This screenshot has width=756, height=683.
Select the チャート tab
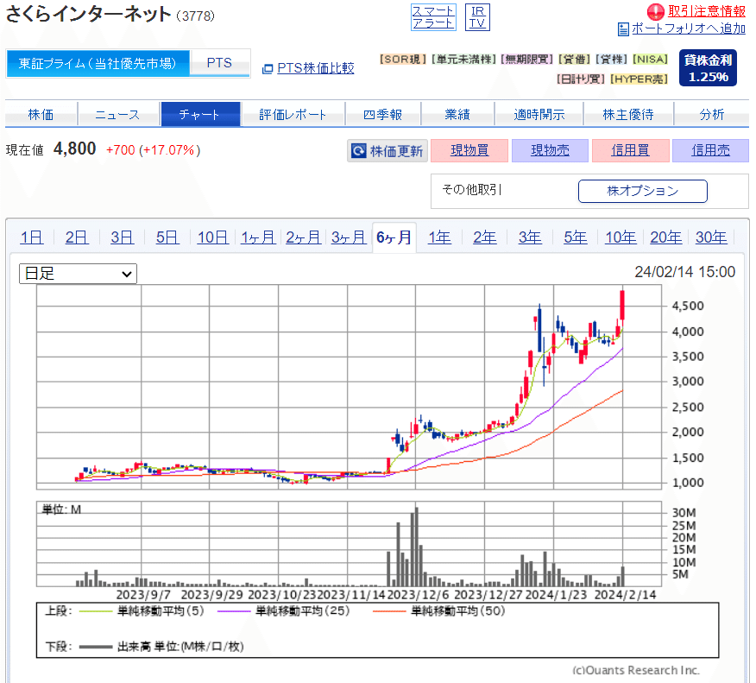(x=200, y=114)
